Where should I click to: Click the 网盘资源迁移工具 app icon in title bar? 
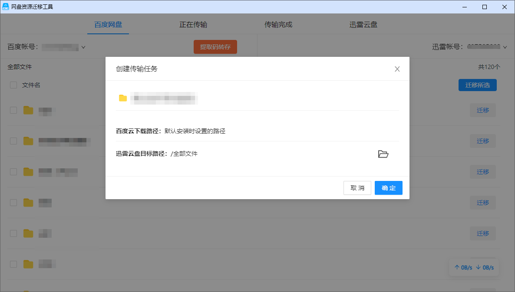[6, 7]
